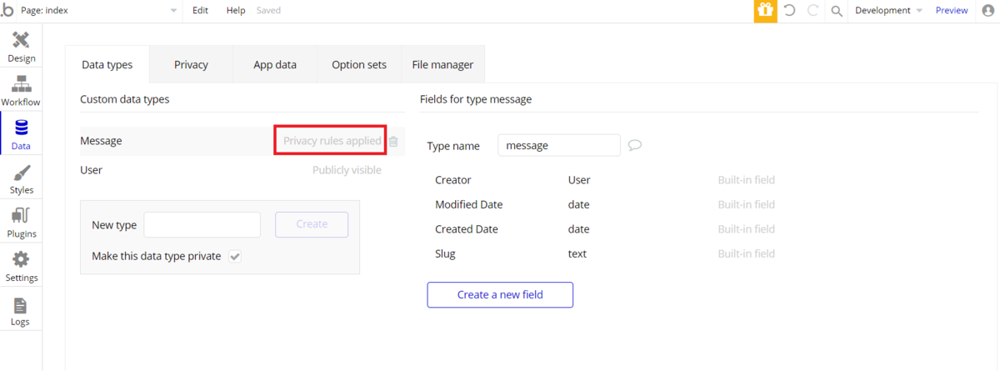Select the User data type row
Image resolution: width=1000 pixels, height=371 pixels.
(x=167, y=170)
